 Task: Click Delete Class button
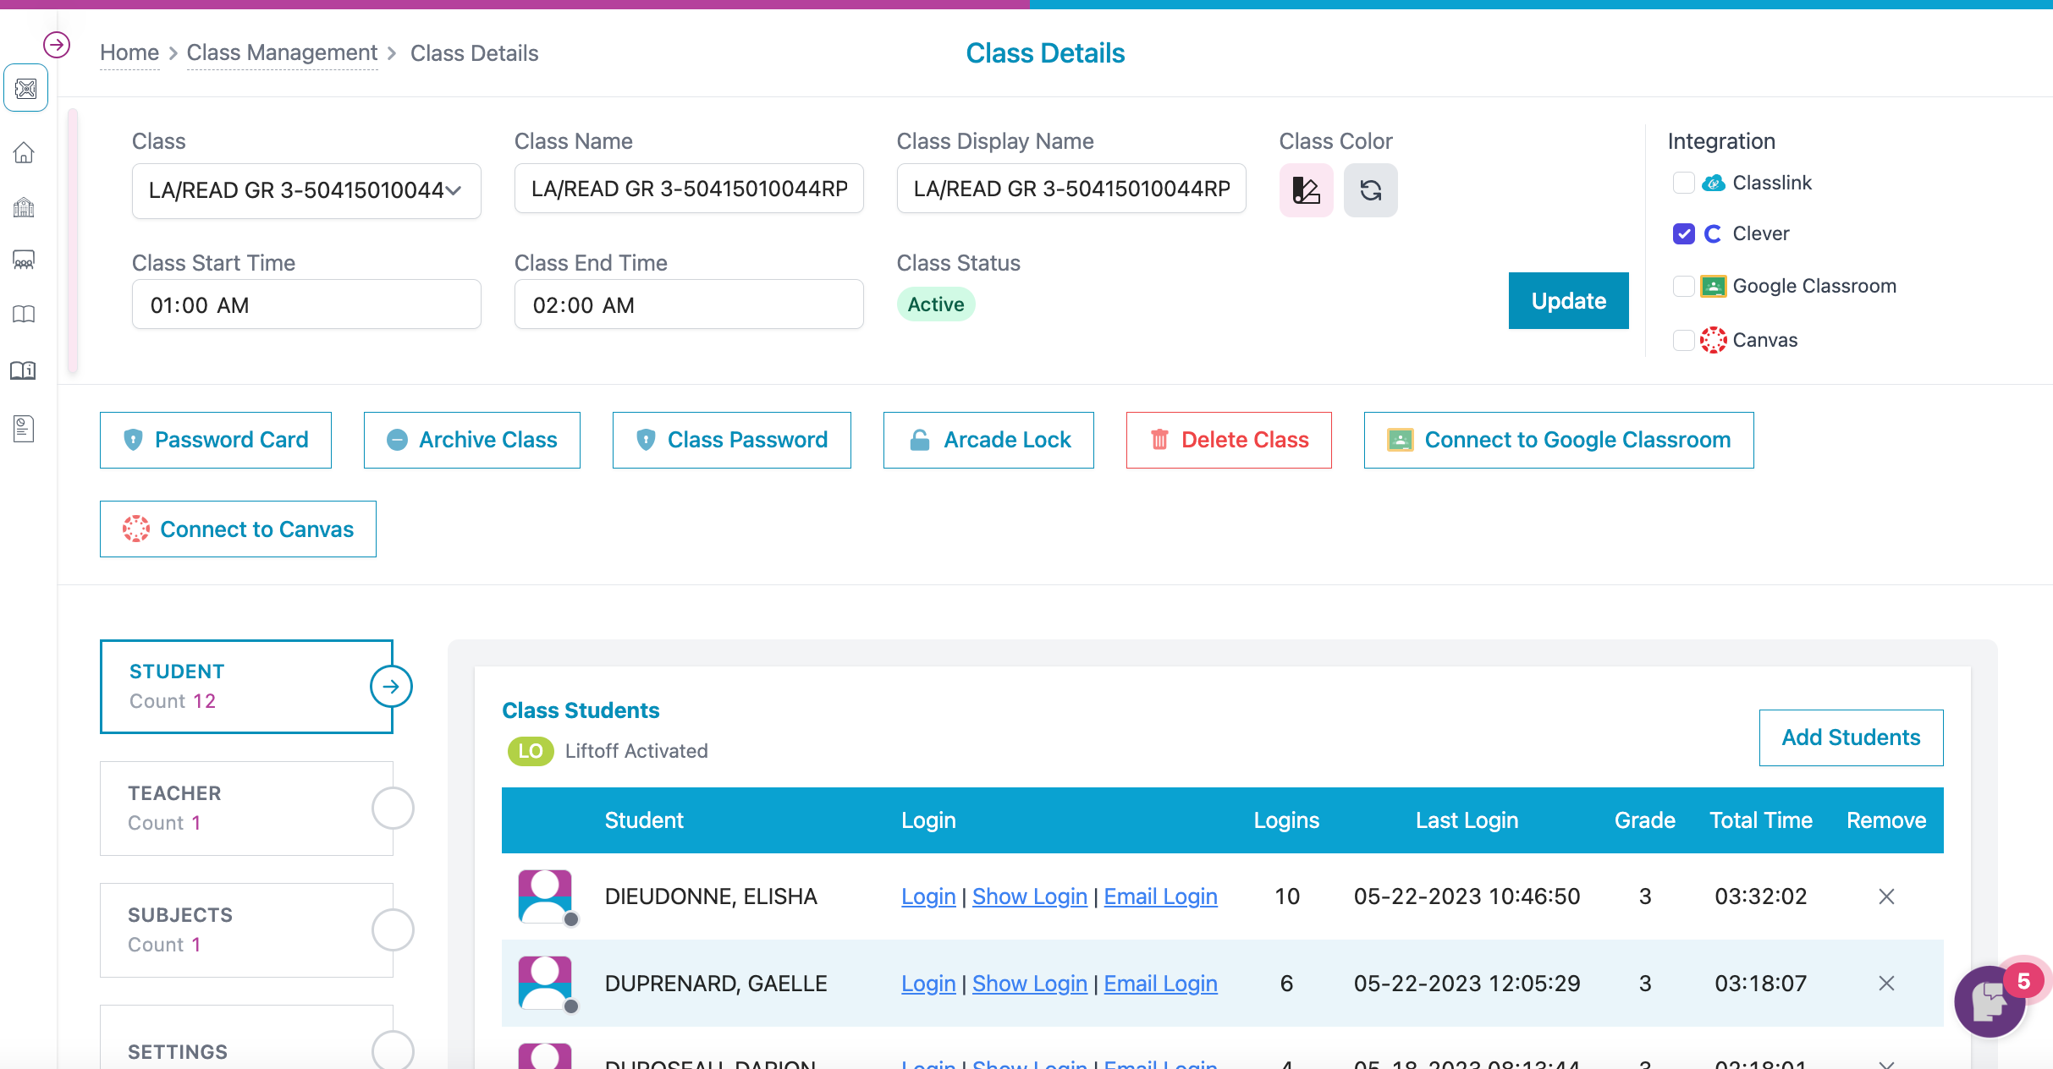point(1229,440)
